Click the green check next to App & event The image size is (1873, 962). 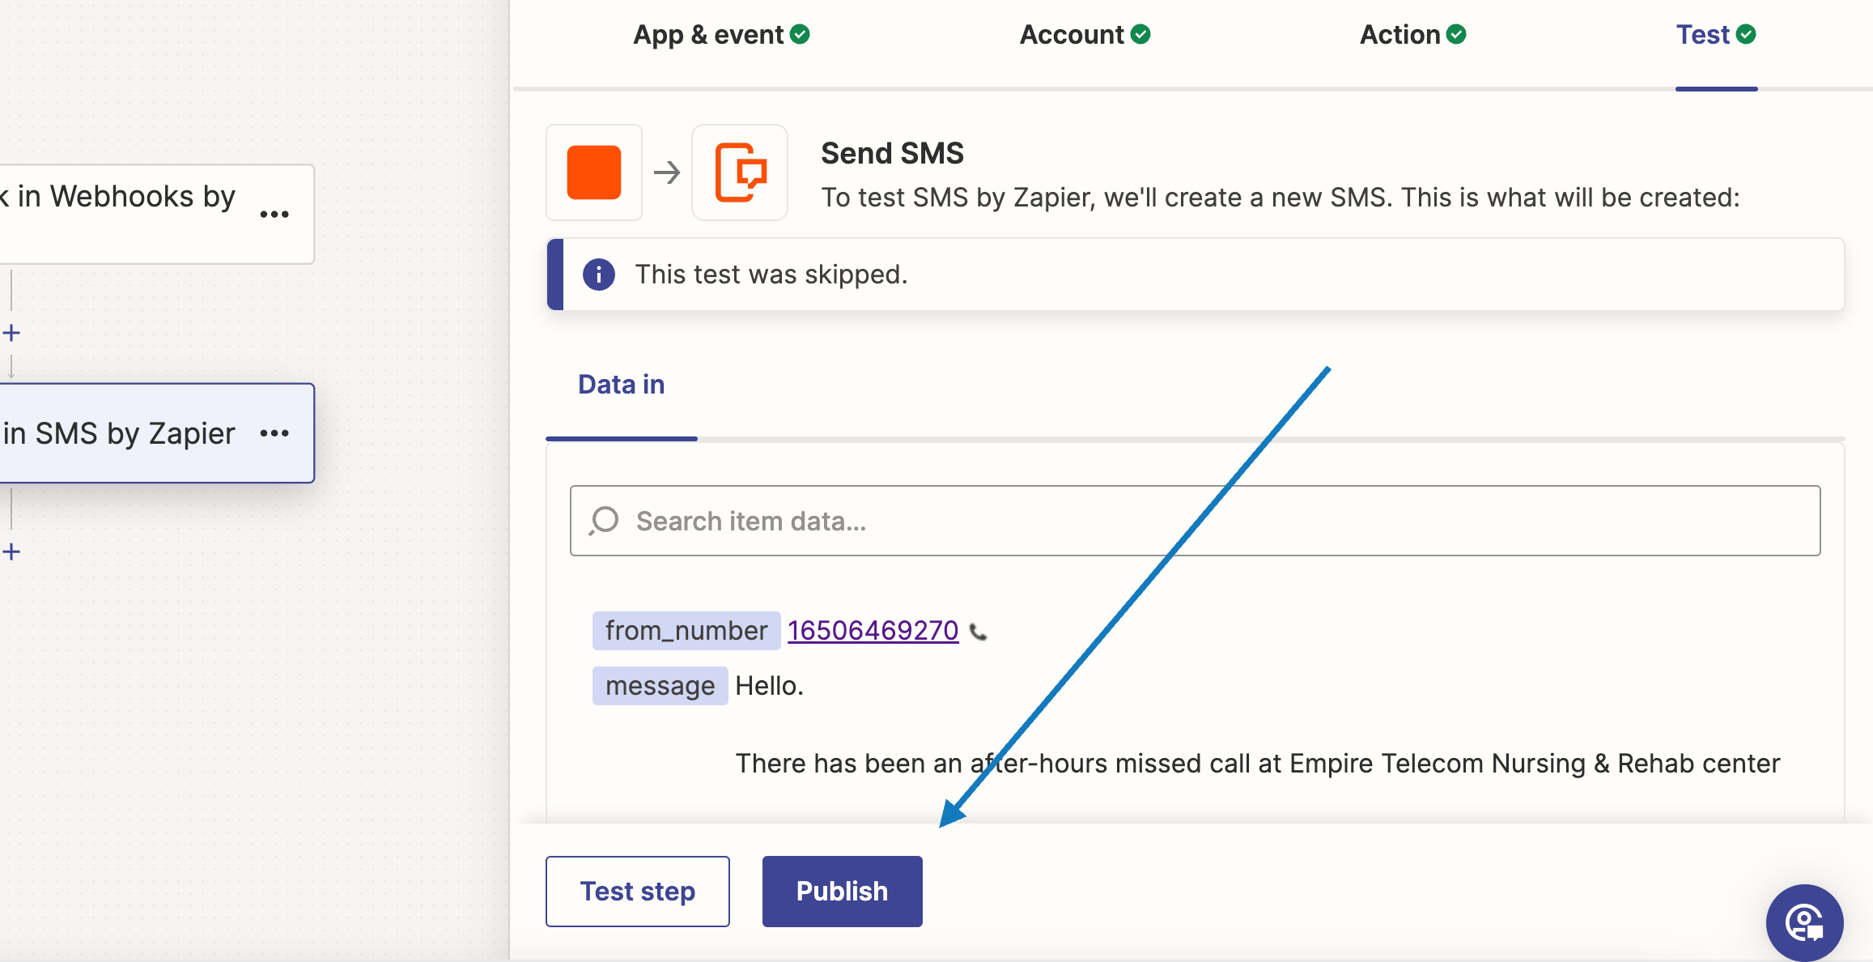(x=800, y=34)
